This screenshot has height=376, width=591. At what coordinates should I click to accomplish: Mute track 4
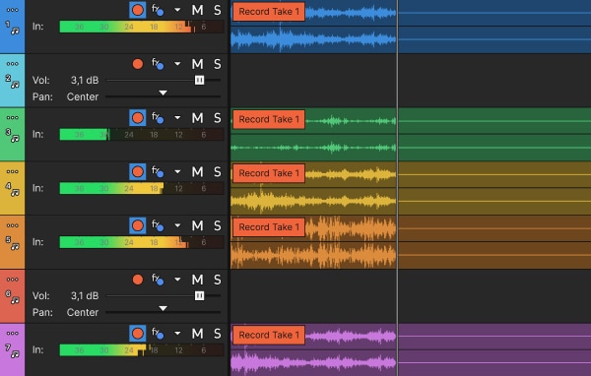(198, 172)
